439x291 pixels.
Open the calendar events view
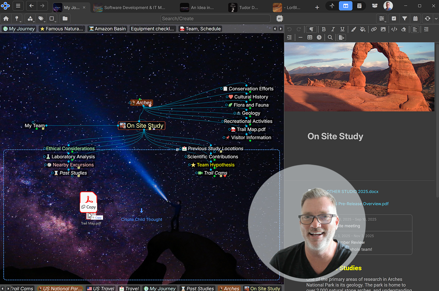click(x=415, y=19)
